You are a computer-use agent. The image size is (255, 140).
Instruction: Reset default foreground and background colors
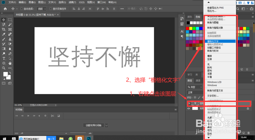click(4, 79)
